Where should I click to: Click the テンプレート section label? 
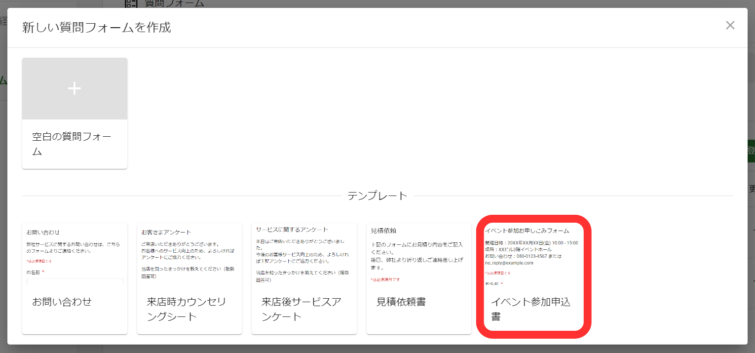[377, 195]
